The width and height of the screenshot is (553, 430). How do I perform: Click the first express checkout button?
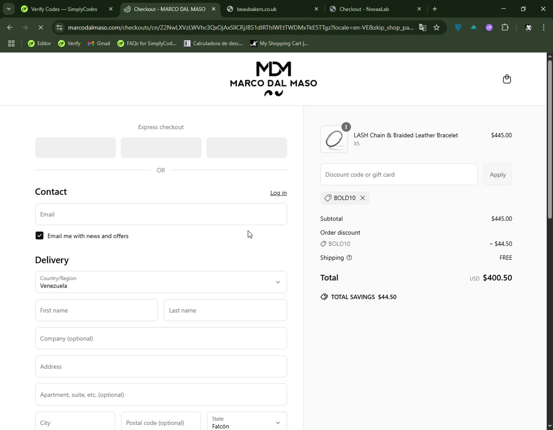point(76,148)
